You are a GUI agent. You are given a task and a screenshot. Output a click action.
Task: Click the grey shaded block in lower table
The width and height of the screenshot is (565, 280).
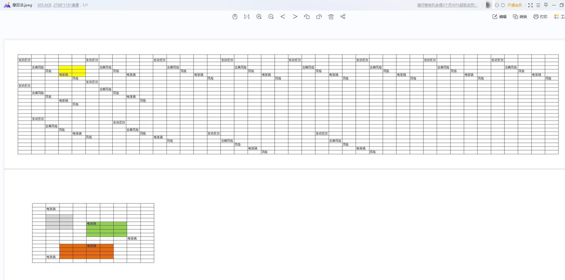(59, 222)
